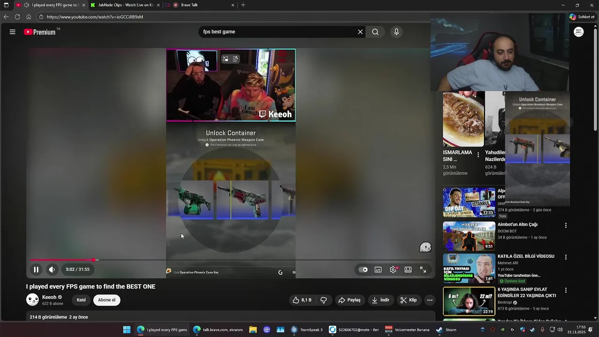Pause the video
The height and width of the screenshot is (337, 599).
pos(36,270)
